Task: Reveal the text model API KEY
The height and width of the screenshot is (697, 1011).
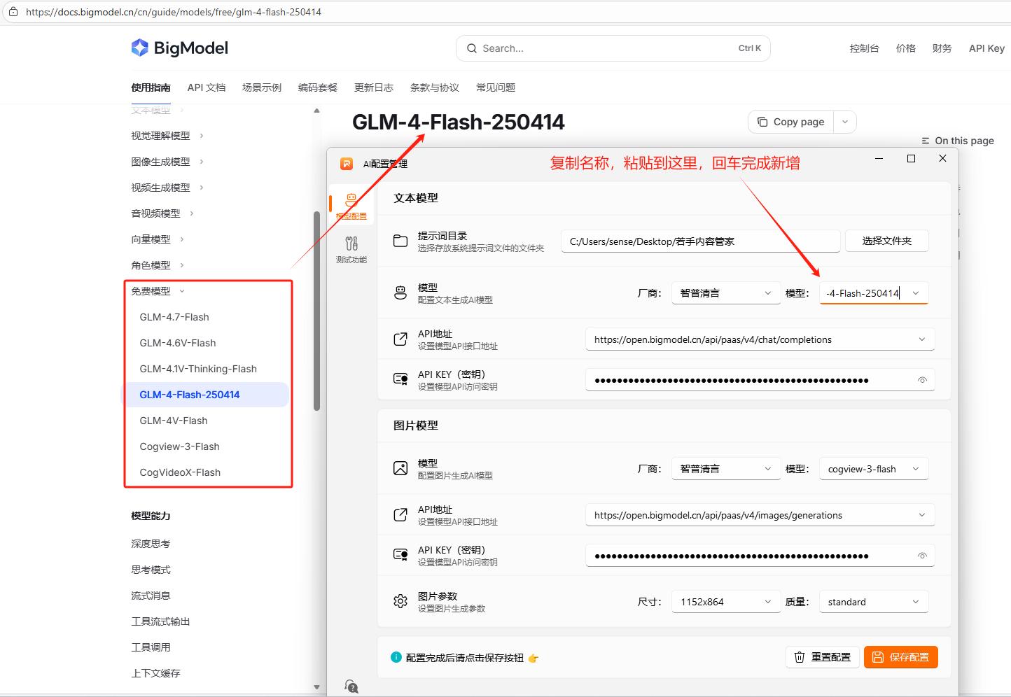Action: (x=923, y=379)
